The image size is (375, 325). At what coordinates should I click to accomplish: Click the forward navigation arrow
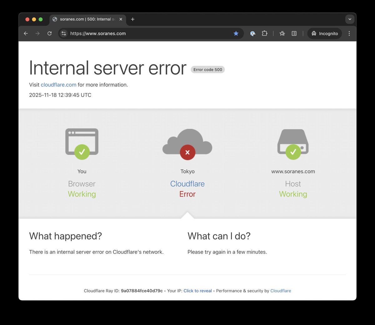[37, 34]
